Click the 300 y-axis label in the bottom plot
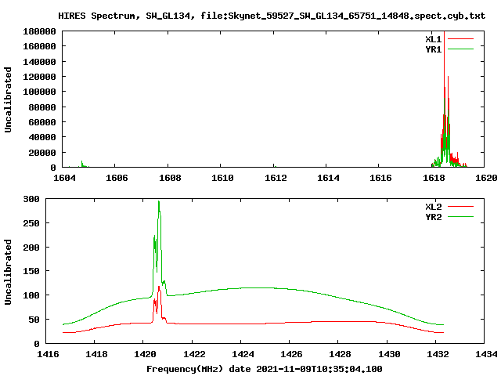 (31, 199)
